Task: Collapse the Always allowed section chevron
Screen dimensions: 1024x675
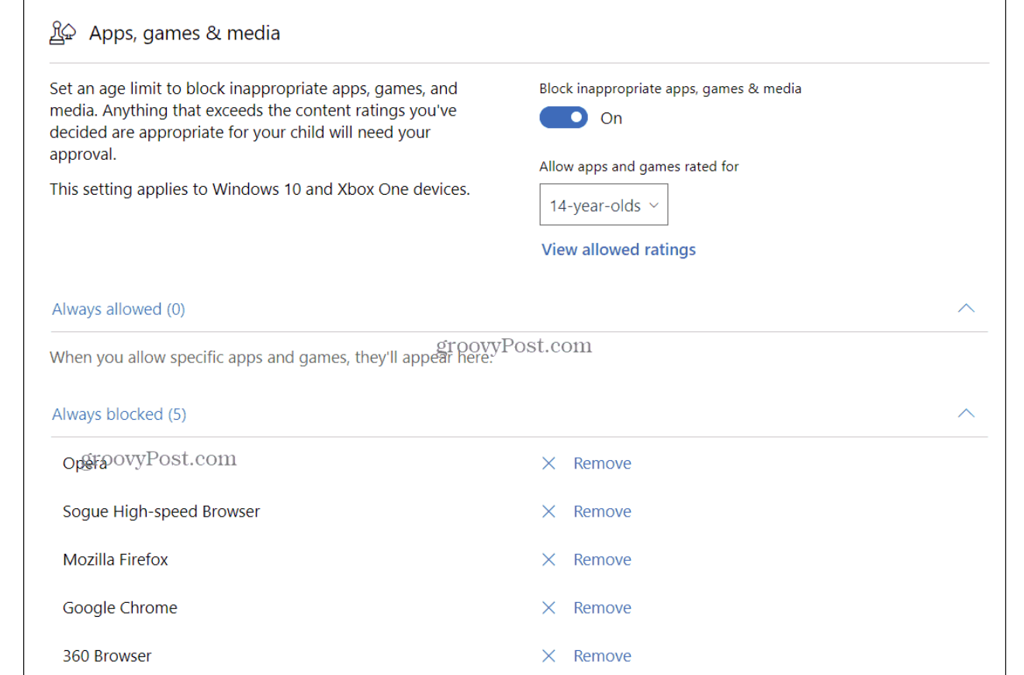Action: (966, 308)
